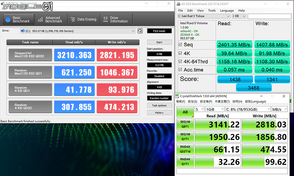Run the SEQ1M Q1T1 test
This screenshot has height=176, width=294.
[185, 136]
